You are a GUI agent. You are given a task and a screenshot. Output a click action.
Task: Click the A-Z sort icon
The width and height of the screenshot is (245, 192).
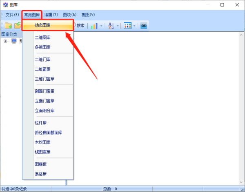click(111, 26)
